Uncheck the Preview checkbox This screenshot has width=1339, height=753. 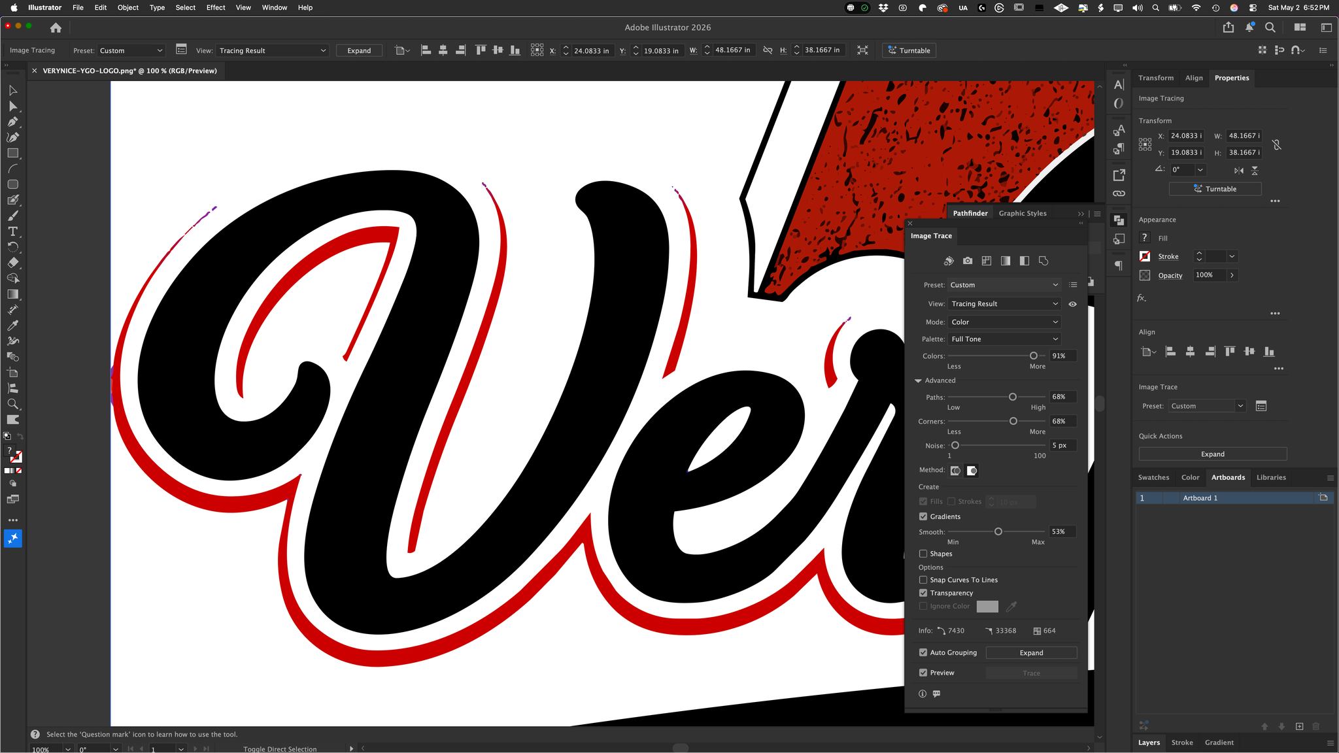click(x=923, y=673)
